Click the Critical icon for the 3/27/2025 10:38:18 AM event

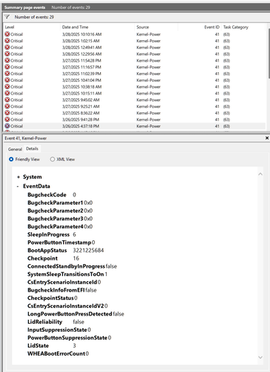(7, 87)
